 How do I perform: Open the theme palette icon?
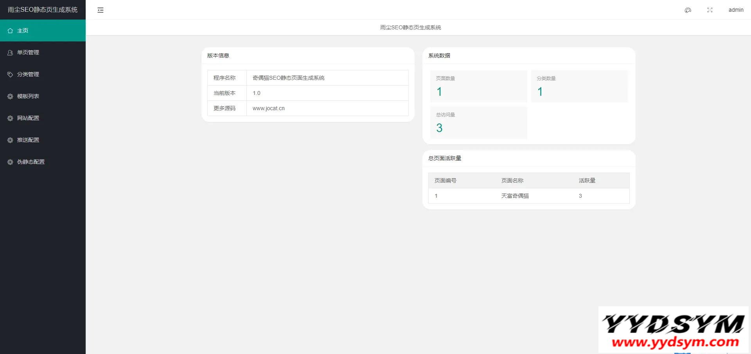(x=688, y=10)
